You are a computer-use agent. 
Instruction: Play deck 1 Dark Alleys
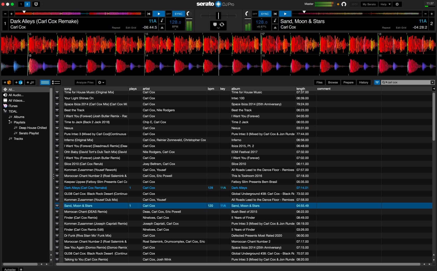click(159, 14)
